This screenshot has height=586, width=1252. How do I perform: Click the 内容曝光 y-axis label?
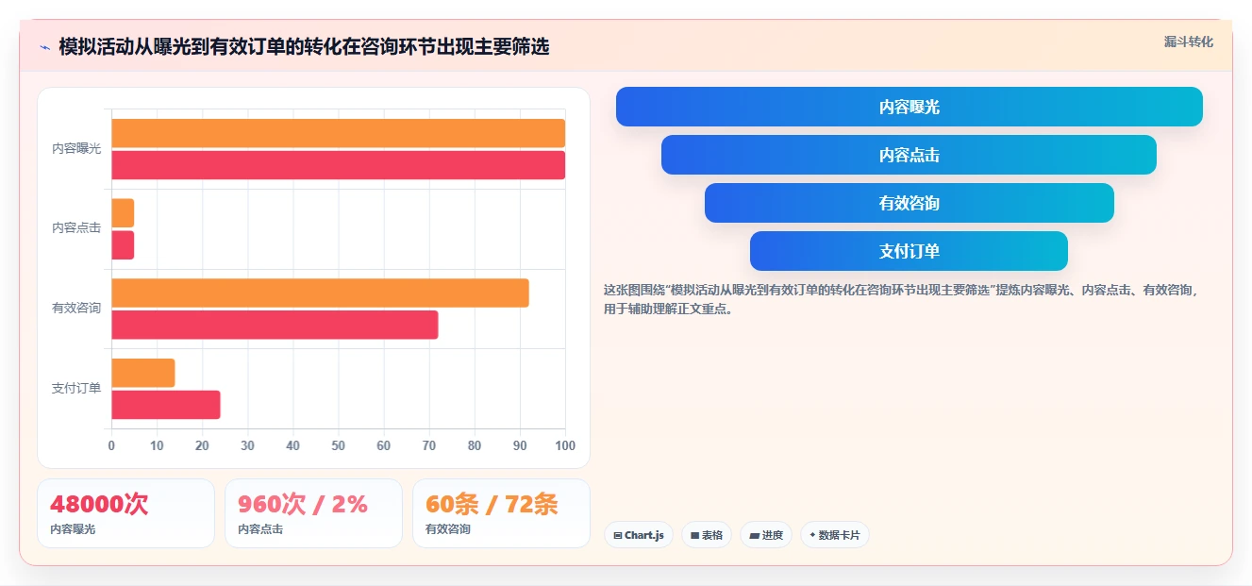pos(76,148)
